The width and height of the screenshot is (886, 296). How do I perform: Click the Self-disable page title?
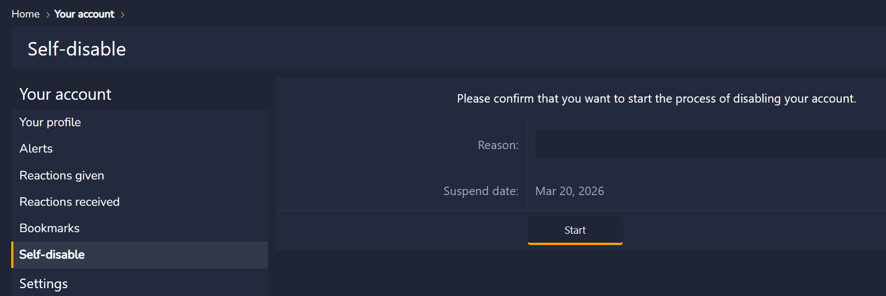(x=77, y=49)
